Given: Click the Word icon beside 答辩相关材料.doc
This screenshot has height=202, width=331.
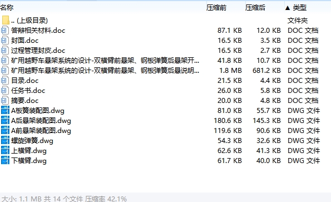Looking at the screenshot, I should tap(4, 31).
